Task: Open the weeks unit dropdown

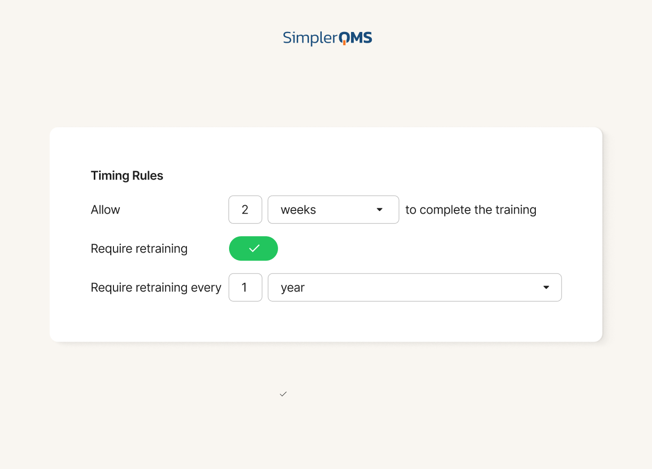Action: tap(333, 209)
